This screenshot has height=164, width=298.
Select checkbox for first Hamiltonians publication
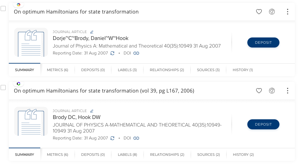tap(3, 8)
